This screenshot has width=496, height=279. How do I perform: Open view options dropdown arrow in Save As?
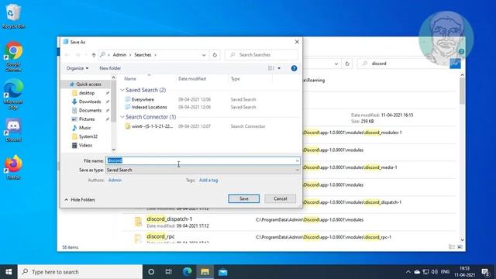tap(279, 68)
